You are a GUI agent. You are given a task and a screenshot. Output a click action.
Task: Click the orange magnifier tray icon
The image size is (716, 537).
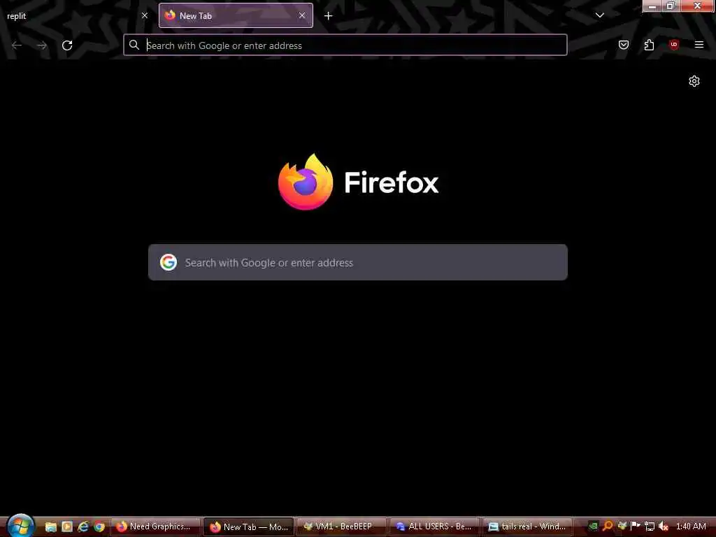coord(608,527)
